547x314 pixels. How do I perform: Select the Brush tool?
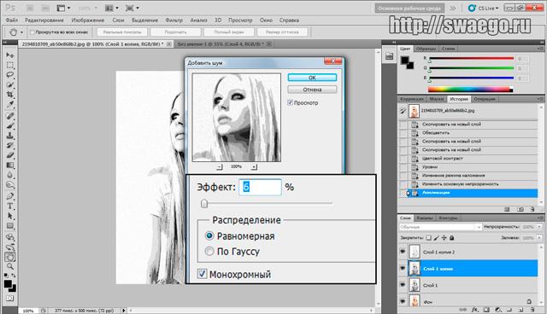pos(9,125)
